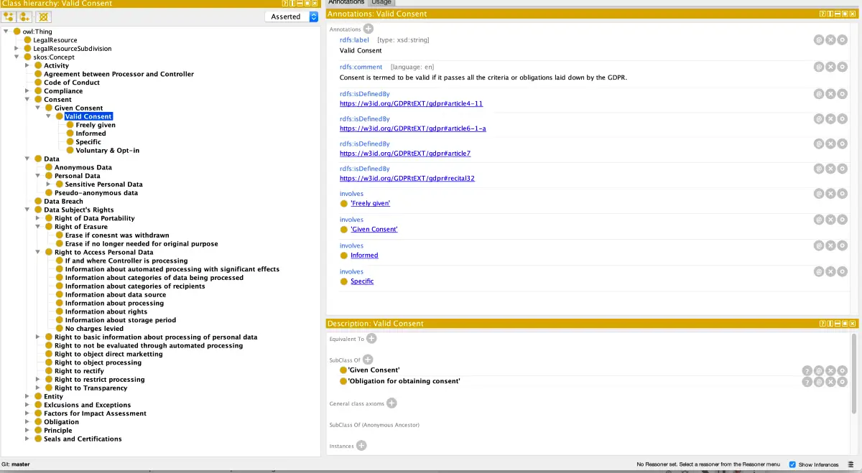Follow the 'Freely given' involves link
Screen dimensions: 862x473
[371, 204]
